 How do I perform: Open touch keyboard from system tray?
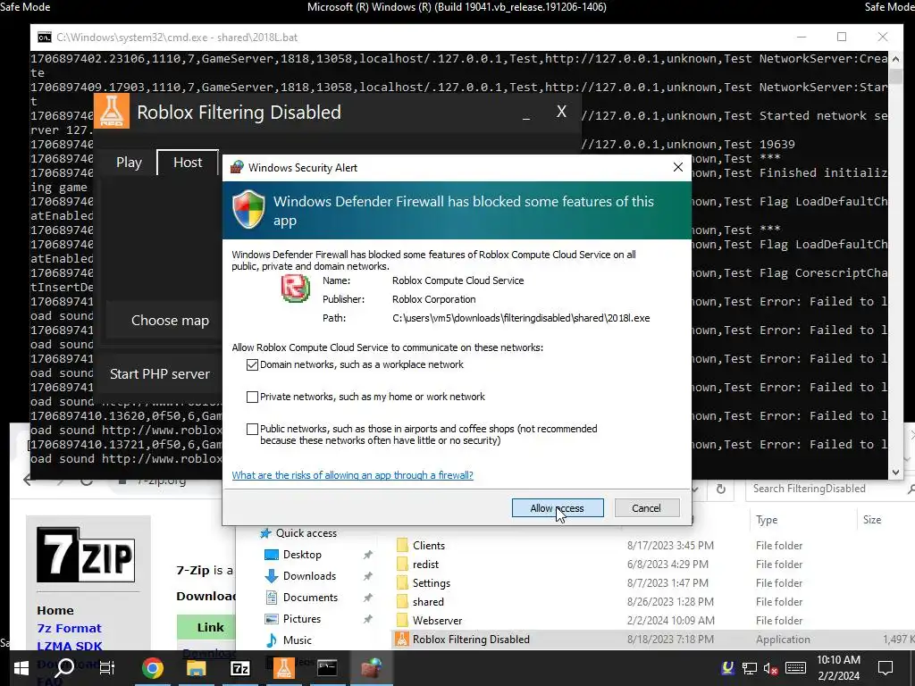coord(795,668)
